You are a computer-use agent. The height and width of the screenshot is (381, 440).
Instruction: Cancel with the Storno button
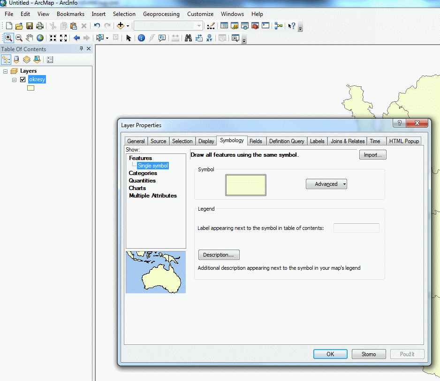click(x=369, y=354)
